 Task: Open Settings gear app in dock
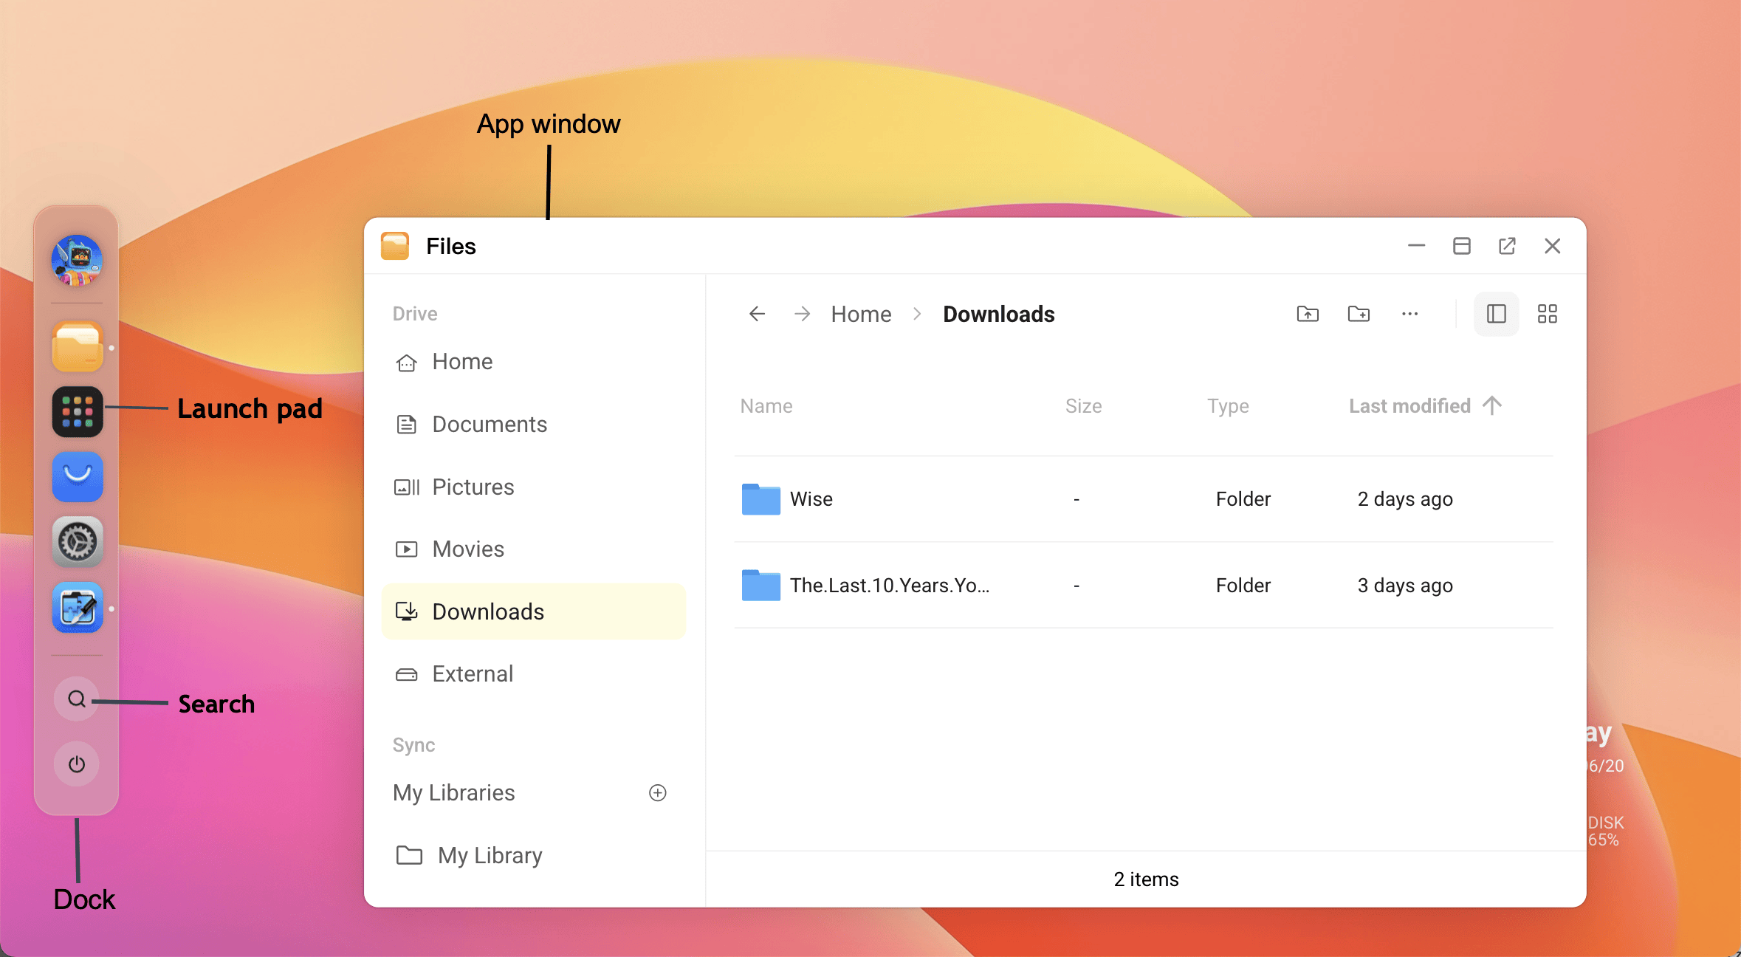pos(78,542)
